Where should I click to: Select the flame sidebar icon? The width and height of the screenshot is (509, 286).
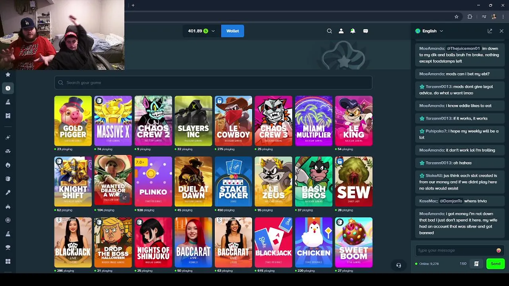click(x=8, y=165)
